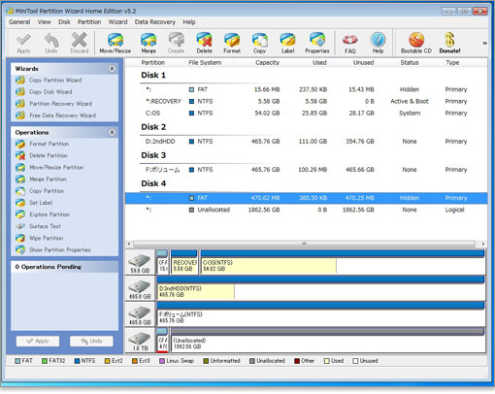Click the Unallocated legend color swatch
This screenshot has height=394, width=495.
252,361
